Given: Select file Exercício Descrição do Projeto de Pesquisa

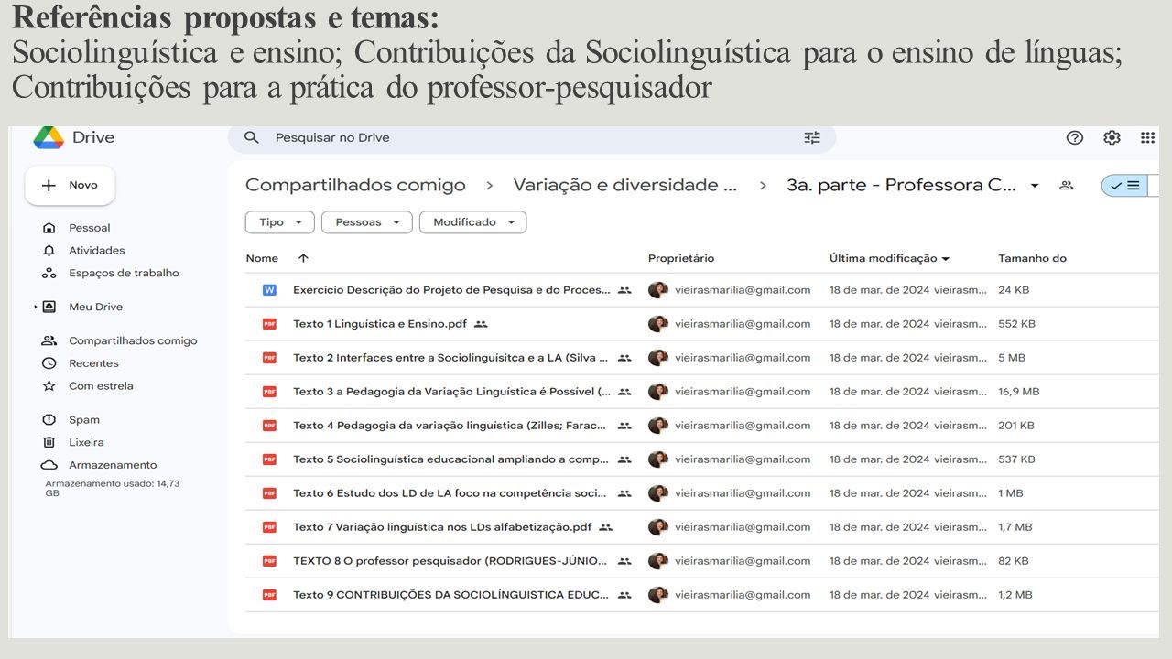Looking at the screenshot, I should click(x=451, y=290).
